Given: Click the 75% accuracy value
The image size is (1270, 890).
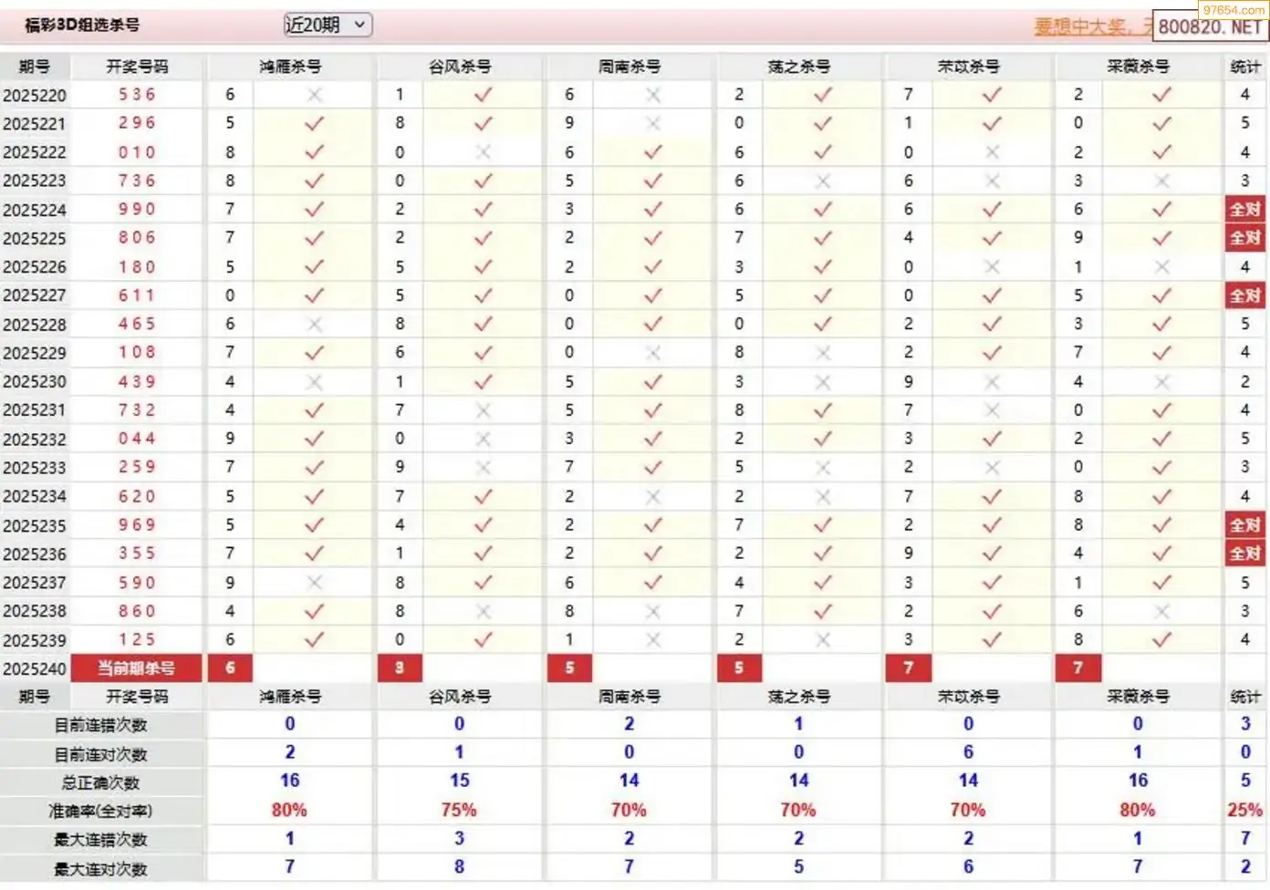Looking at the screenshot, I should coord(459,810).
